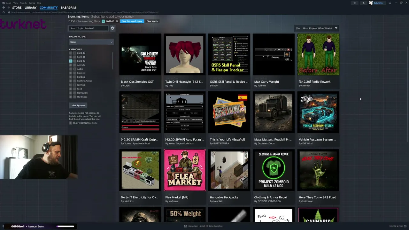Open the BABAGRIM profile tab
Screen dimensions: 409x230
pyautogui.click(x=68, y=8)
